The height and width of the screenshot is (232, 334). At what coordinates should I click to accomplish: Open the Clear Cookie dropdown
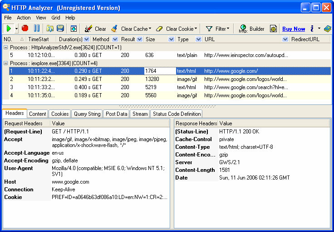pos(196,28)
